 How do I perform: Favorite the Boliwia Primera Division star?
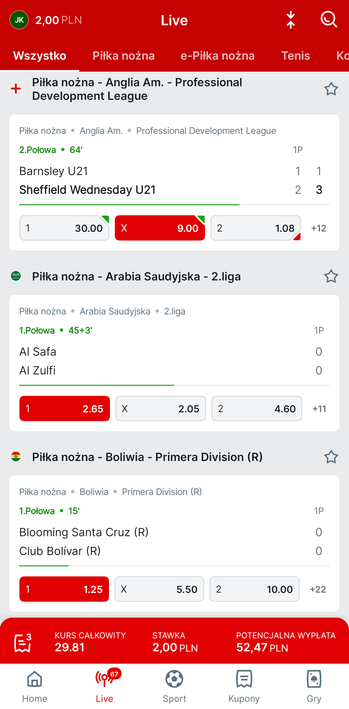click(x=331, y=457)
